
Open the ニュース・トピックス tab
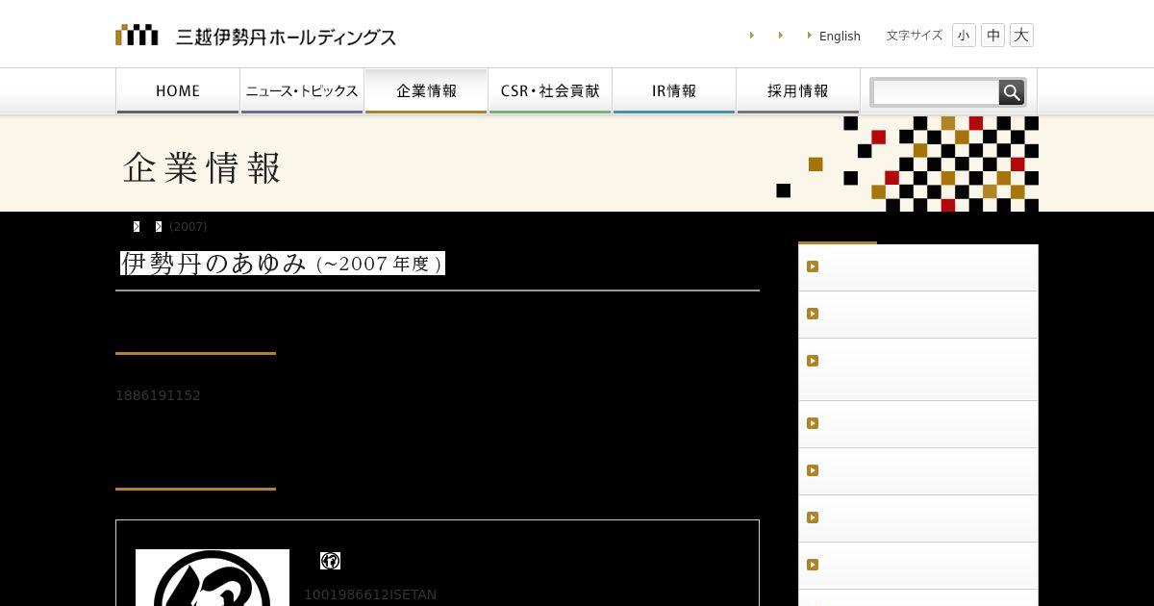[302, 91]
